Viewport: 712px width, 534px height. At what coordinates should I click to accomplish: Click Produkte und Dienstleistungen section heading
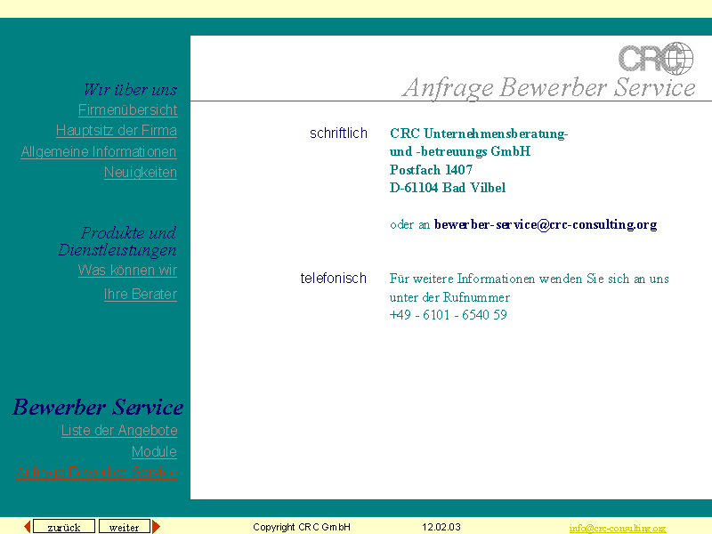coord(117,241)
